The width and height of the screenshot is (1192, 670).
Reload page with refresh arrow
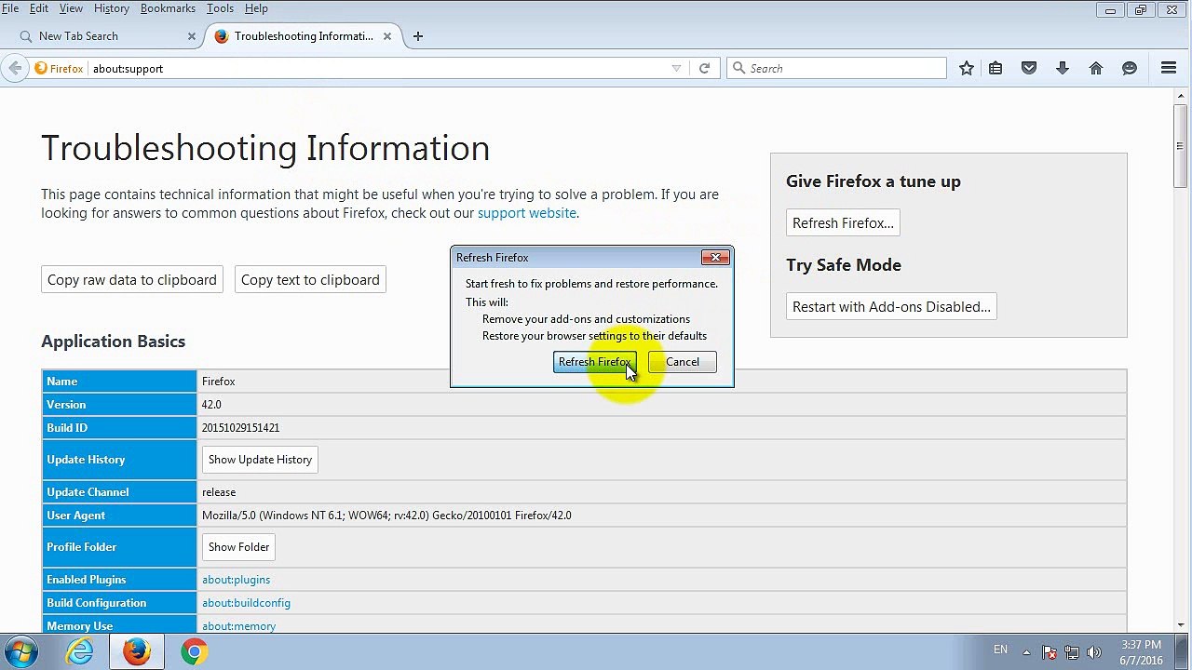(x=705, y=68)
